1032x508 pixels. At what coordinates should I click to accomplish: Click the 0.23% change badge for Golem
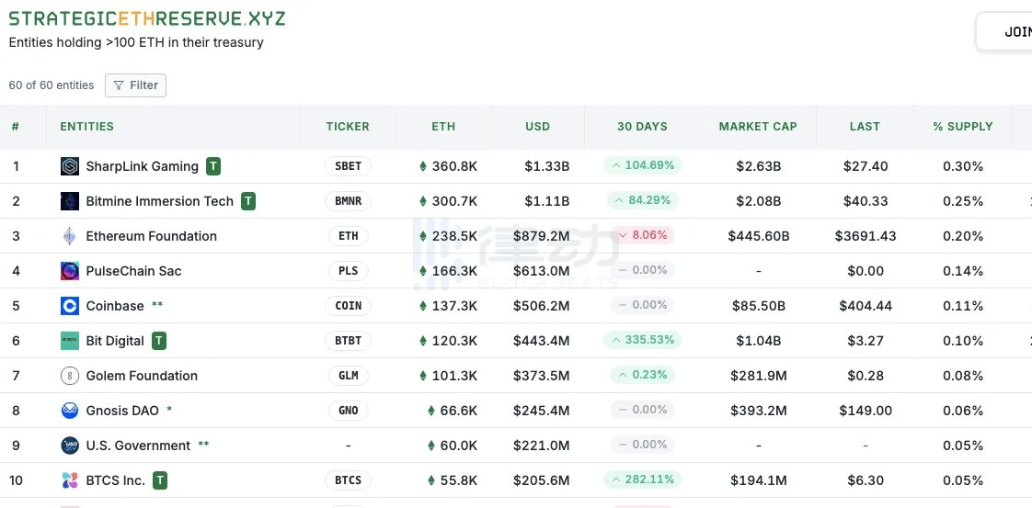[642, 375]
